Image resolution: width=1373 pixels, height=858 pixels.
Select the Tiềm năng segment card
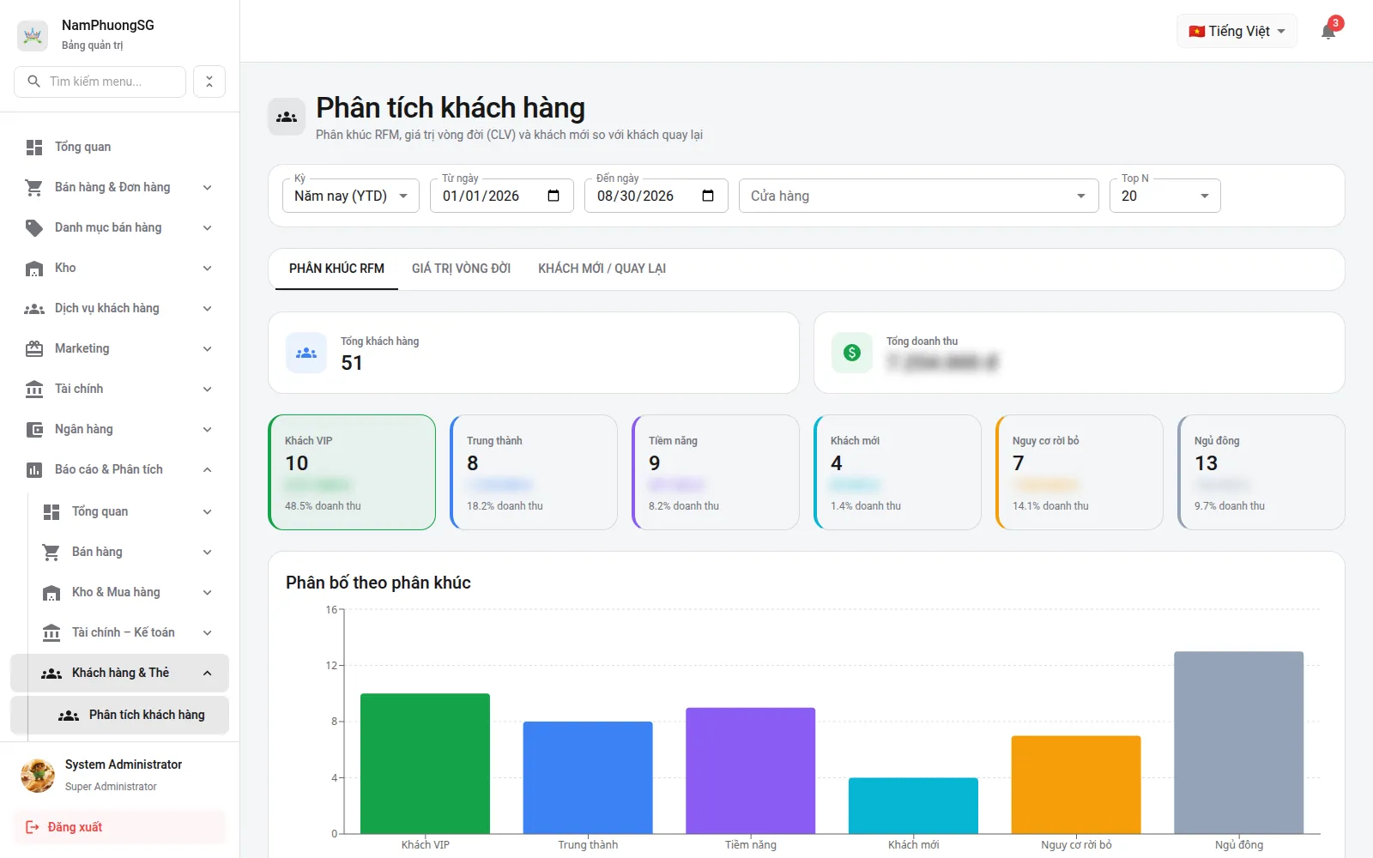point(716,472)
